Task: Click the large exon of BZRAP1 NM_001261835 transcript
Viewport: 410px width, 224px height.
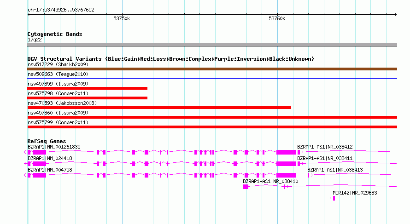Action: click(x=286, y=152)
